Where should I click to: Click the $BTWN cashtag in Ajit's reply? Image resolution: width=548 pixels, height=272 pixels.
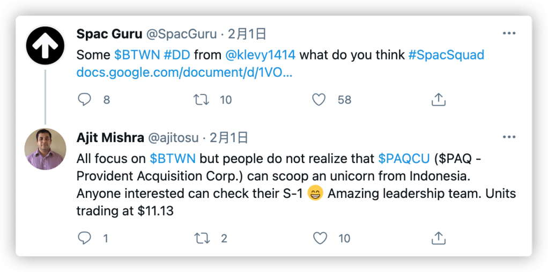coord(173,159)
